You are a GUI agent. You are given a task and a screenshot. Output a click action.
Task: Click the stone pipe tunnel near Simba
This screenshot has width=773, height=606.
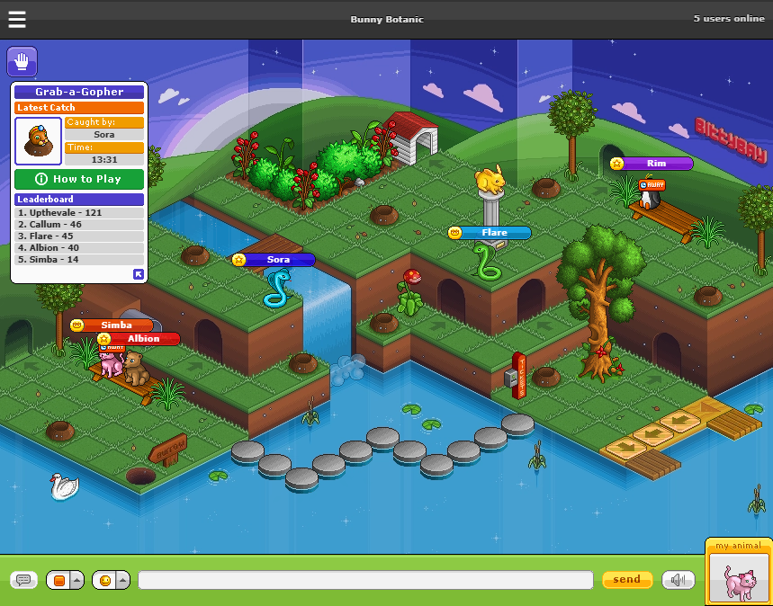pyautogui.click(x=142, y=319)
